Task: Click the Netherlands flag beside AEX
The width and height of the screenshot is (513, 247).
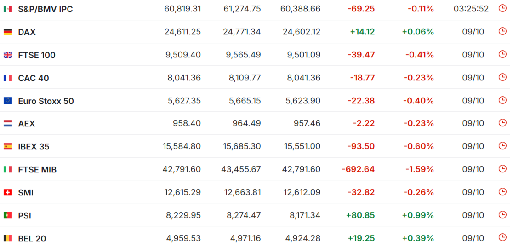Action: (x=8, y=123)
